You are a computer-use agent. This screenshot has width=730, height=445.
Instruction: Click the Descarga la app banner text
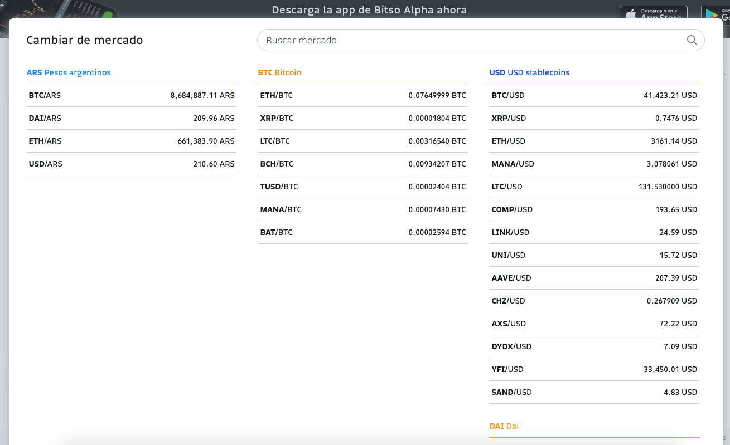(369, 10)
